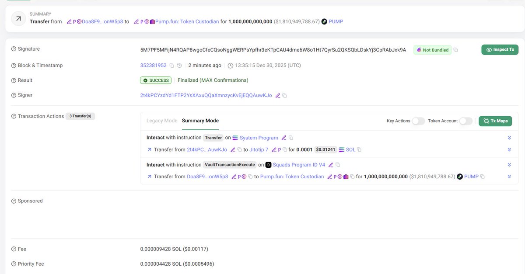Image resolution: width=525 pixels, height=274 pixels.
Task: Copy the Jitotip 7 address
Action: pyautogui.click(x=285, y=149)
